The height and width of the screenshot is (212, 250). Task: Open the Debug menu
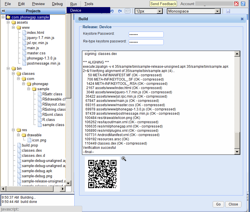click(57, 4)
